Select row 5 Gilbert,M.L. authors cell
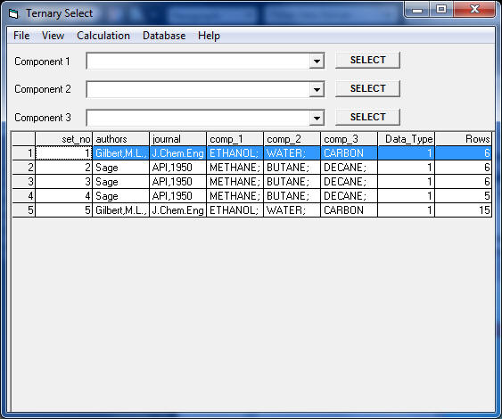The height and width of the screenshot is (419, 502). click(120, 210)
